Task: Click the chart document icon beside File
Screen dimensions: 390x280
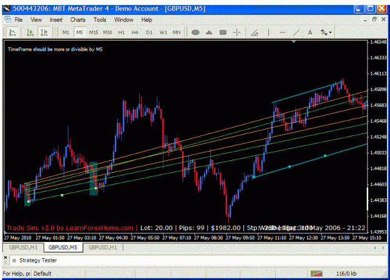Action: point(7,20)
